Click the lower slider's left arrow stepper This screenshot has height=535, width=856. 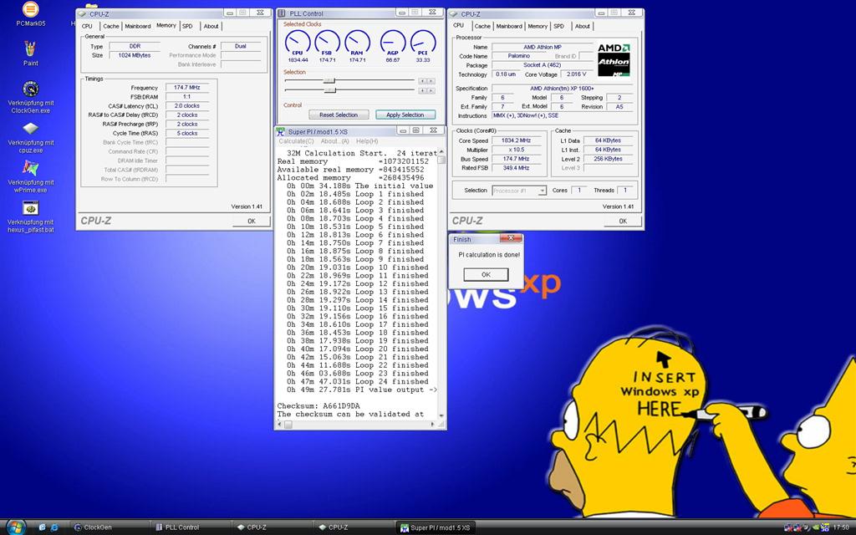point(422,90)
